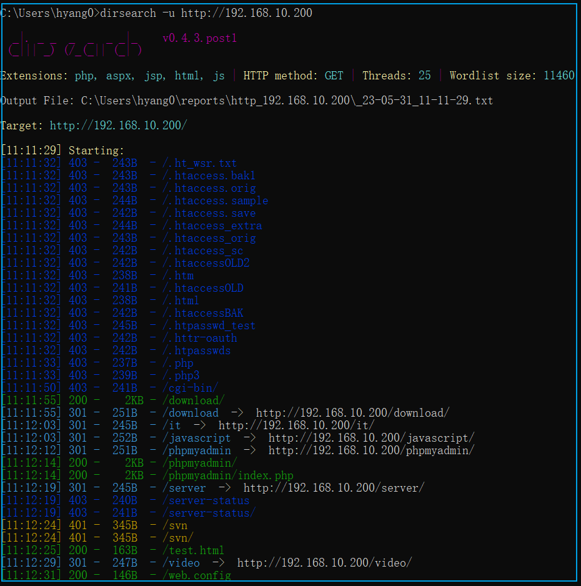Click the 163B size on test.html row
Screen dimensions: 581x586
(125, 550)
